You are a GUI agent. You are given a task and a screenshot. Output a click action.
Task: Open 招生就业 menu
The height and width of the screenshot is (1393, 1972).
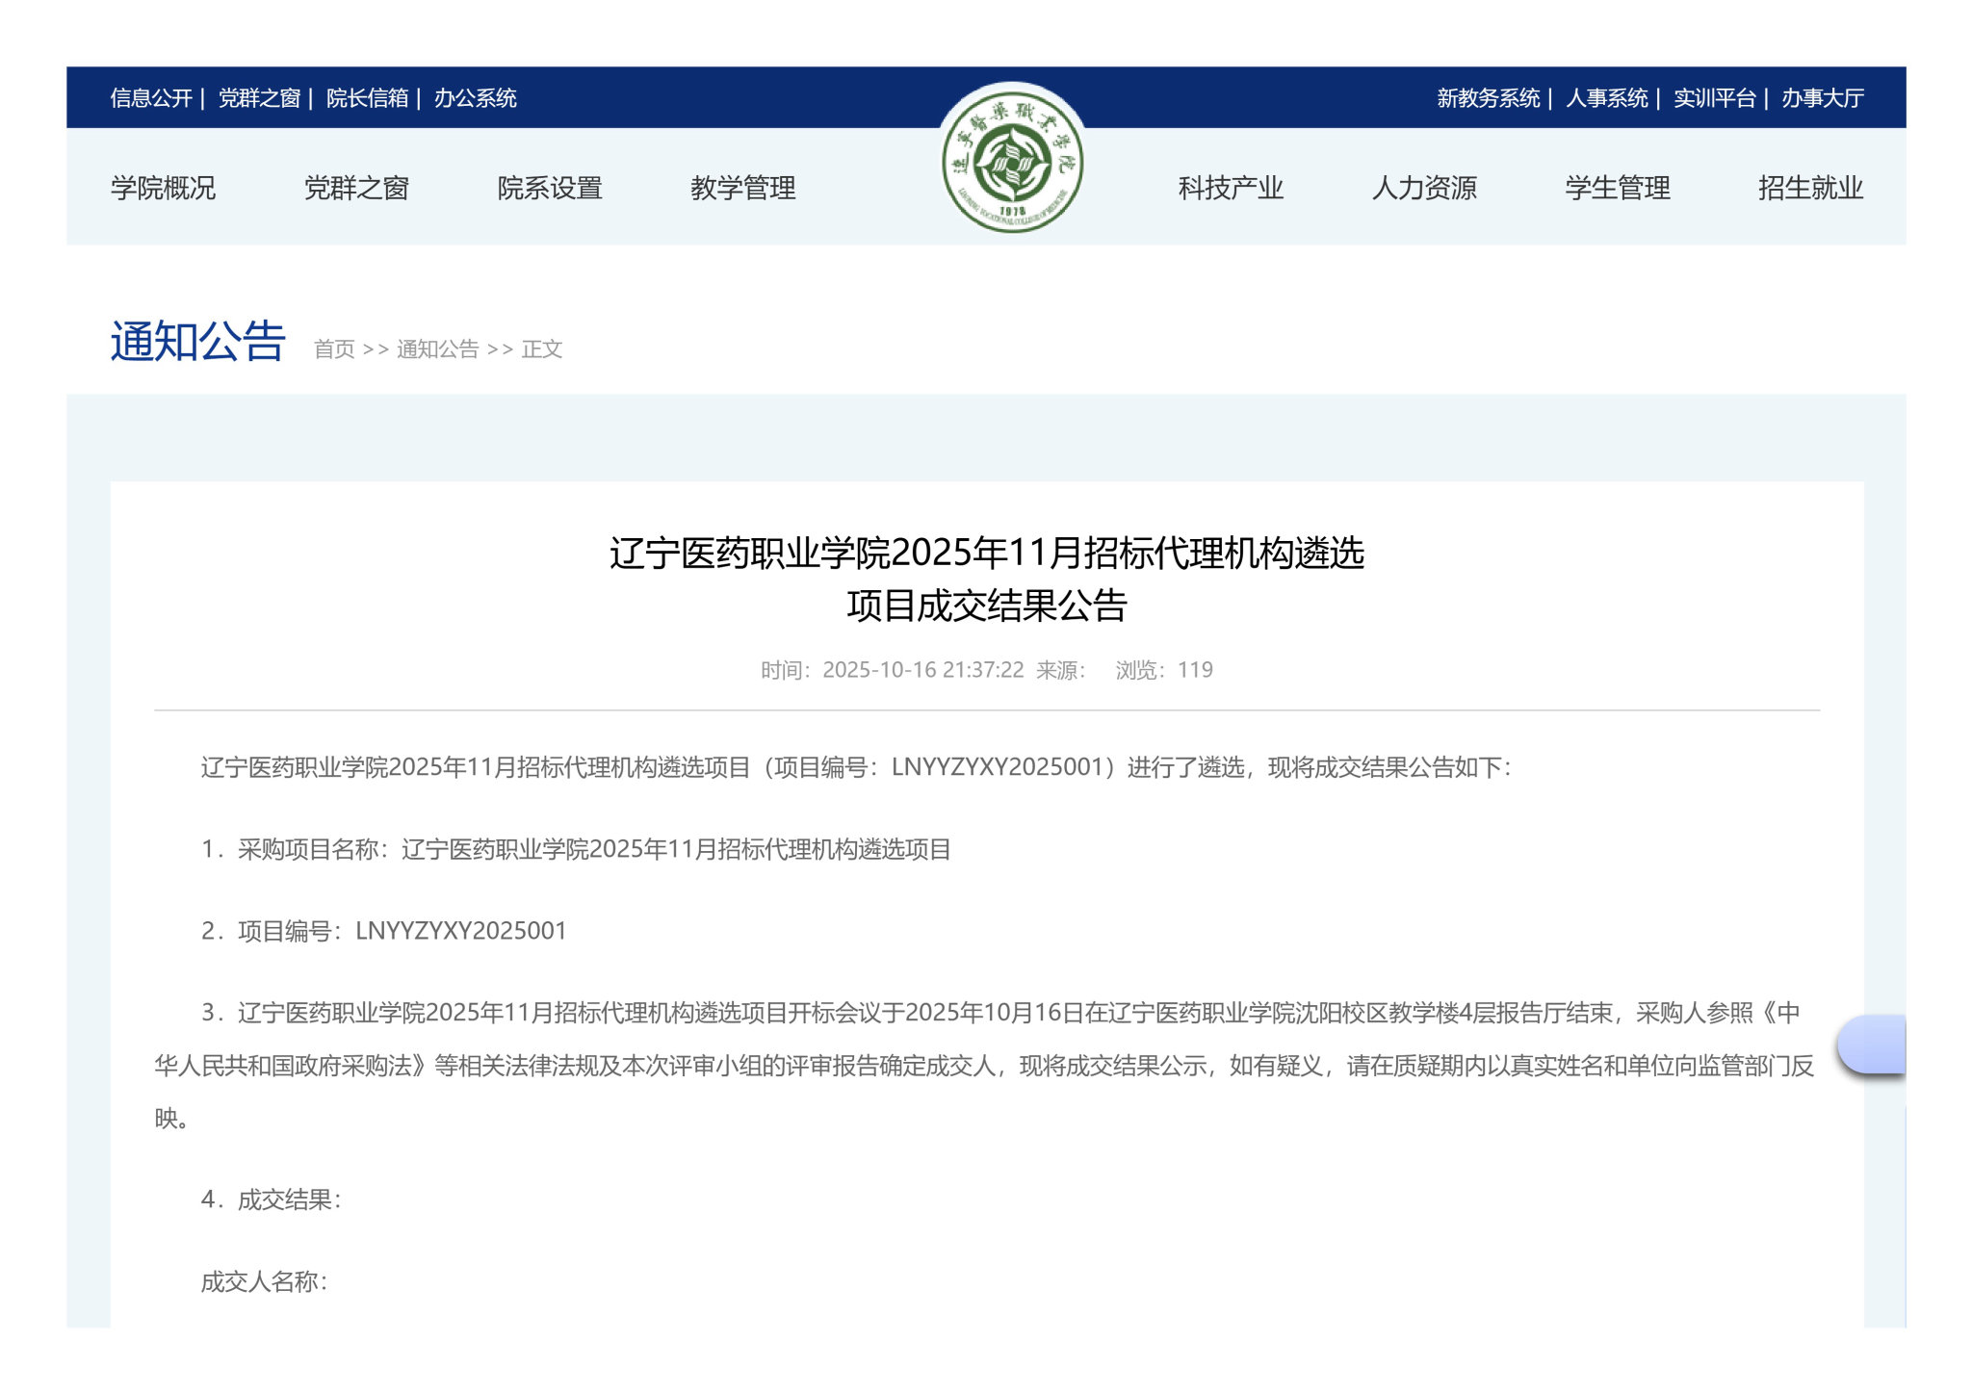[x=1810, y=188]
